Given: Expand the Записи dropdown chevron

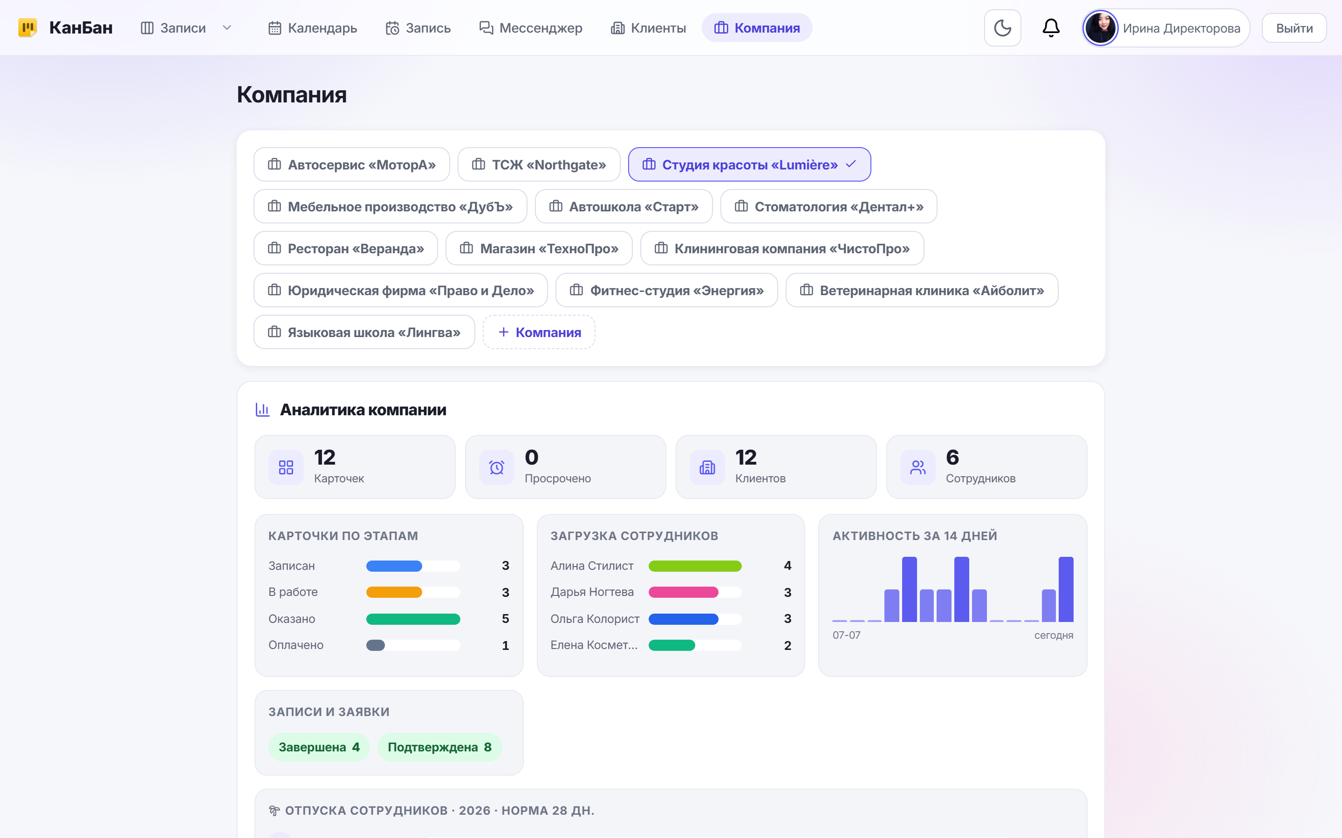Looking at the screenshot, I should point(227,28).
